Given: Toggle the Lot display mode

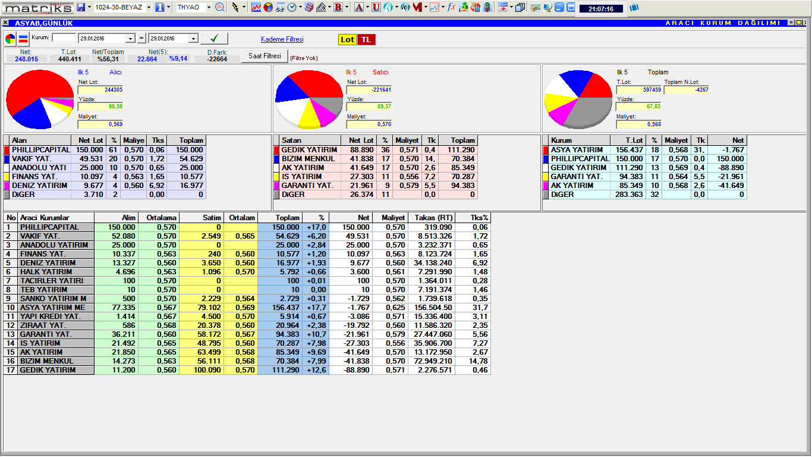Looking at the screenshot, I should pos(347,39).
